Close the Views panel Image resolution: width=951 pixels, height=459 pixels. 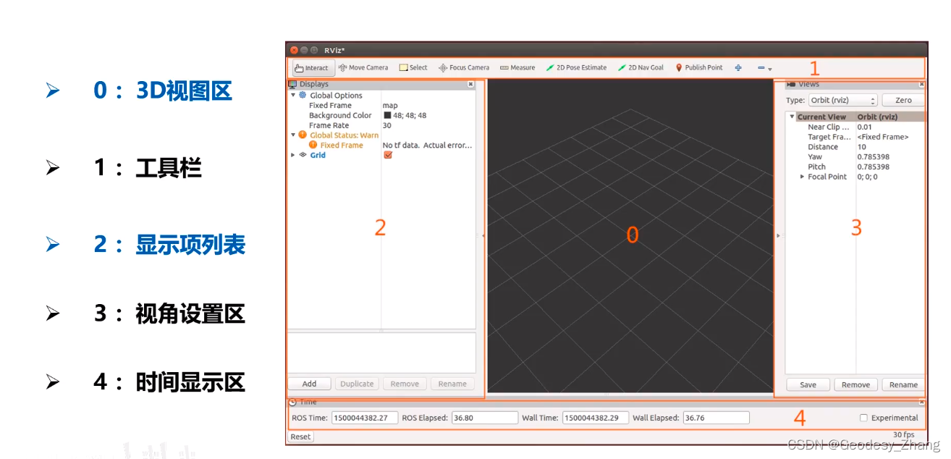921,84
